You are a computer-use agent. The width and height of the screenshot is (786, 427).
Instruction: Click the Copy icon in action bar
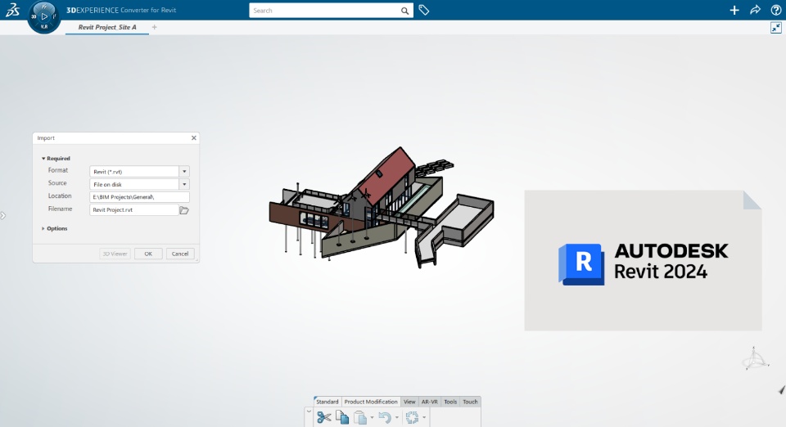[x=342, y=417]
